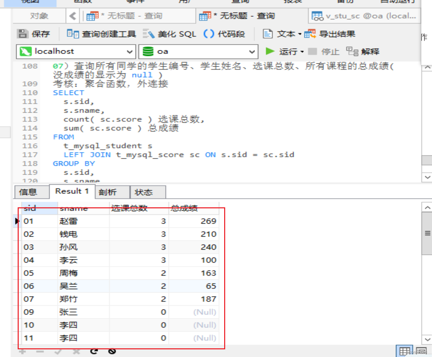Click the apply changes checkmark icon
The image size is (432, 357).
58,351
